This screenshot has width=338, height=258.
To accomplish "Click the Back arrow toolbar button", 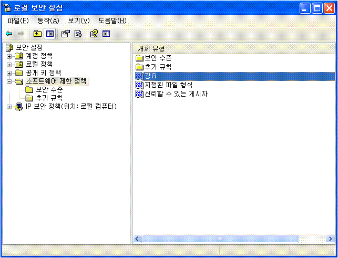I will tap(9, 34).
